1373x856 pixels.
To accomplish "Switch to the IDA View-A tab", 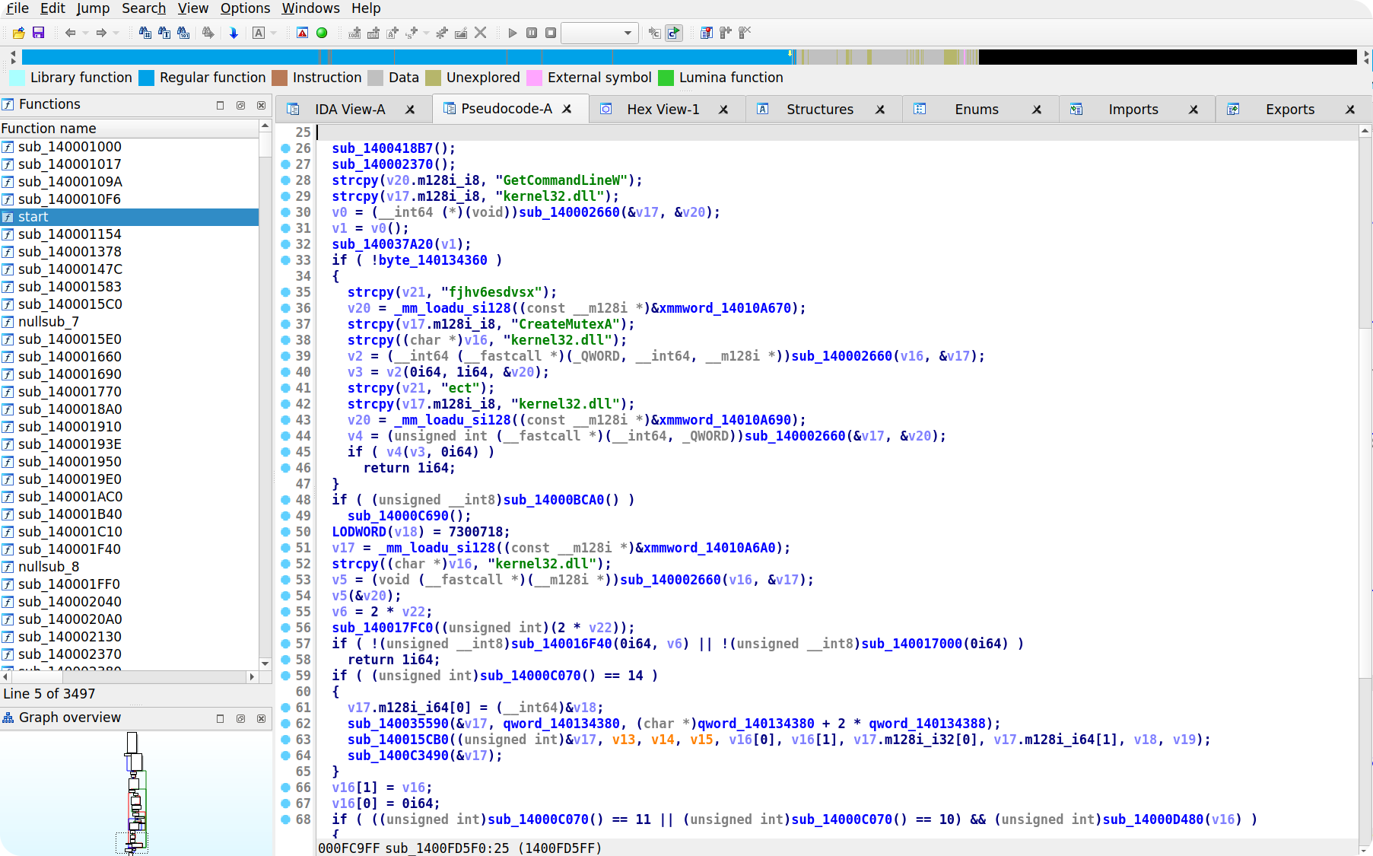I will tap(350, 110).
